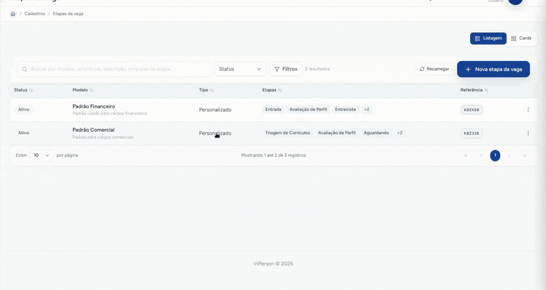Go to previous page arrow
The width and height of the screenshot is (546, 290).
pos(481,156)
